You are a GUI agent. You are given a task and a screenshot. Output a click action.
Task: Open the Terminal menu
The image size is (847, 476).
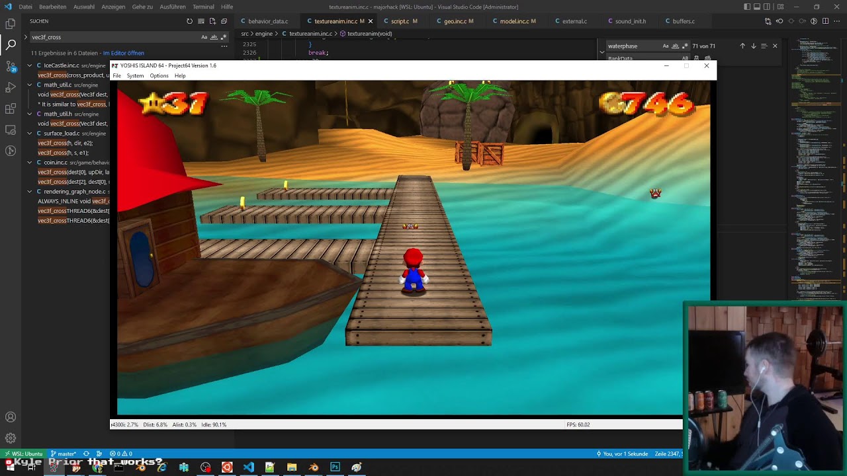pos(203,7)
